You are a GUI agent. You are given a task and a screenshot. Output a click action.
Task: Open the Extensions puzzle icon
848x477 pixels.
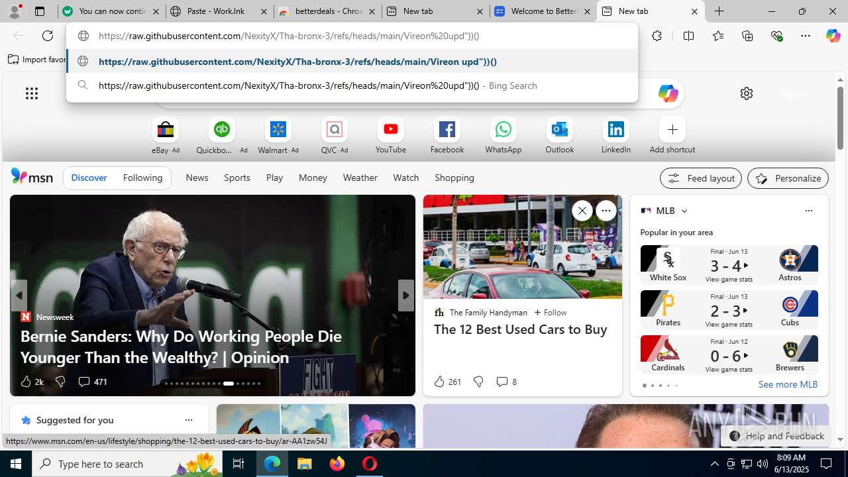[657, 36]
